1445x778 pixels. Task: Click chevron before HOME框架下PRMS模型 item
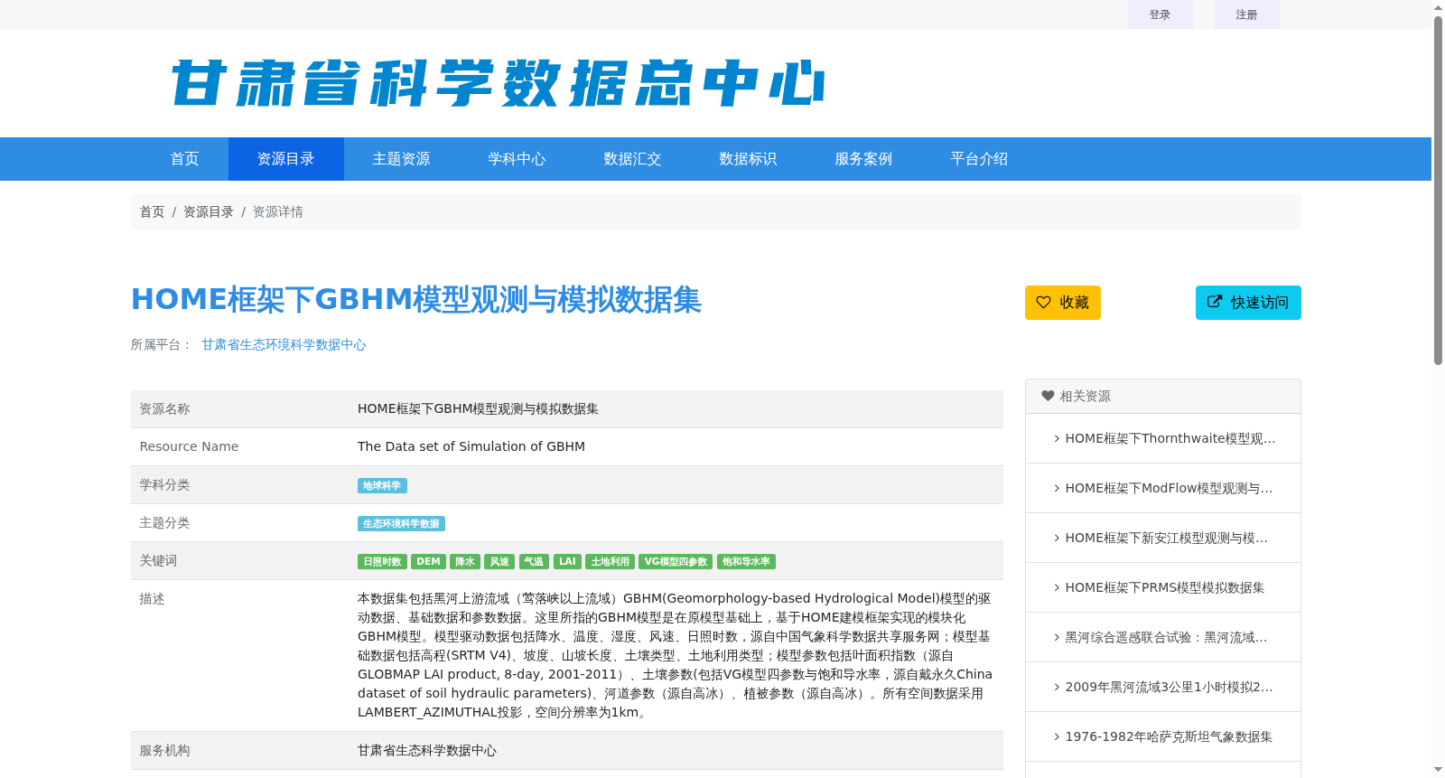(x=1057, y=587)
